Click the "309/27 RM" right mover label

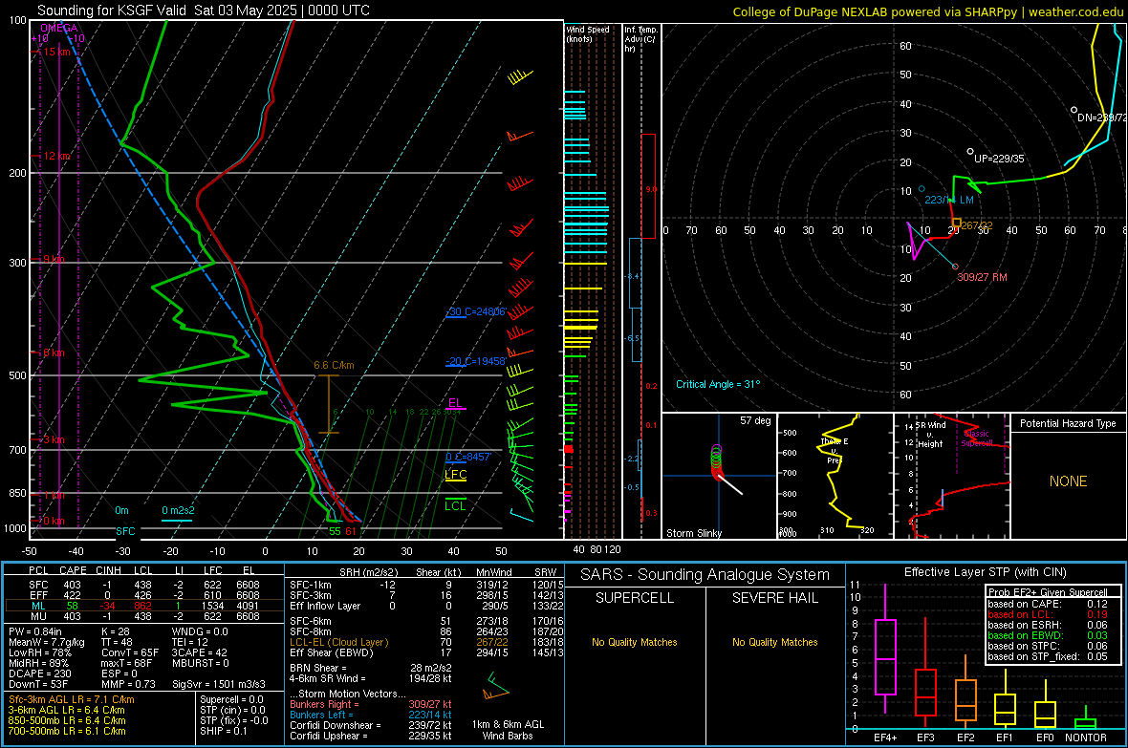tap(982, 277)
